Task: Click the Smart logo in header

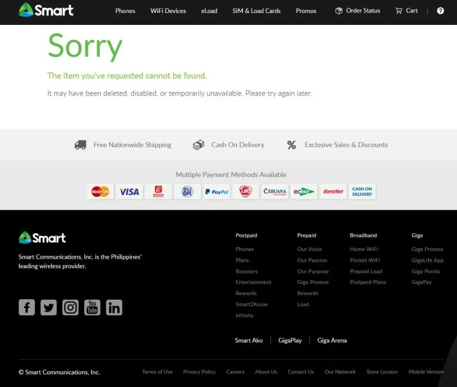Action: [x=46, y=10]
